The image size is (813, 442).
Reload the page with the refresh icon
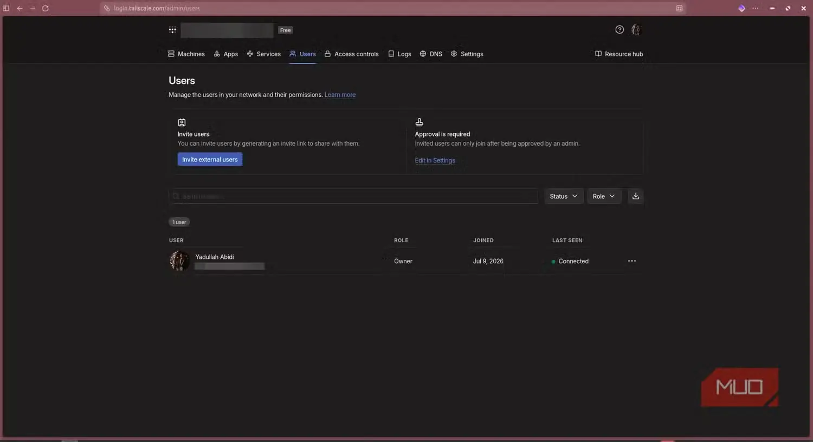point(46,8)
